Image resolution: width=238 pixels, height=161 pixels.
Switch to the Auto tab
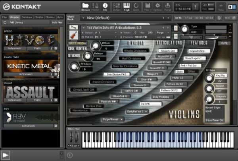click(x=60, y=17)
